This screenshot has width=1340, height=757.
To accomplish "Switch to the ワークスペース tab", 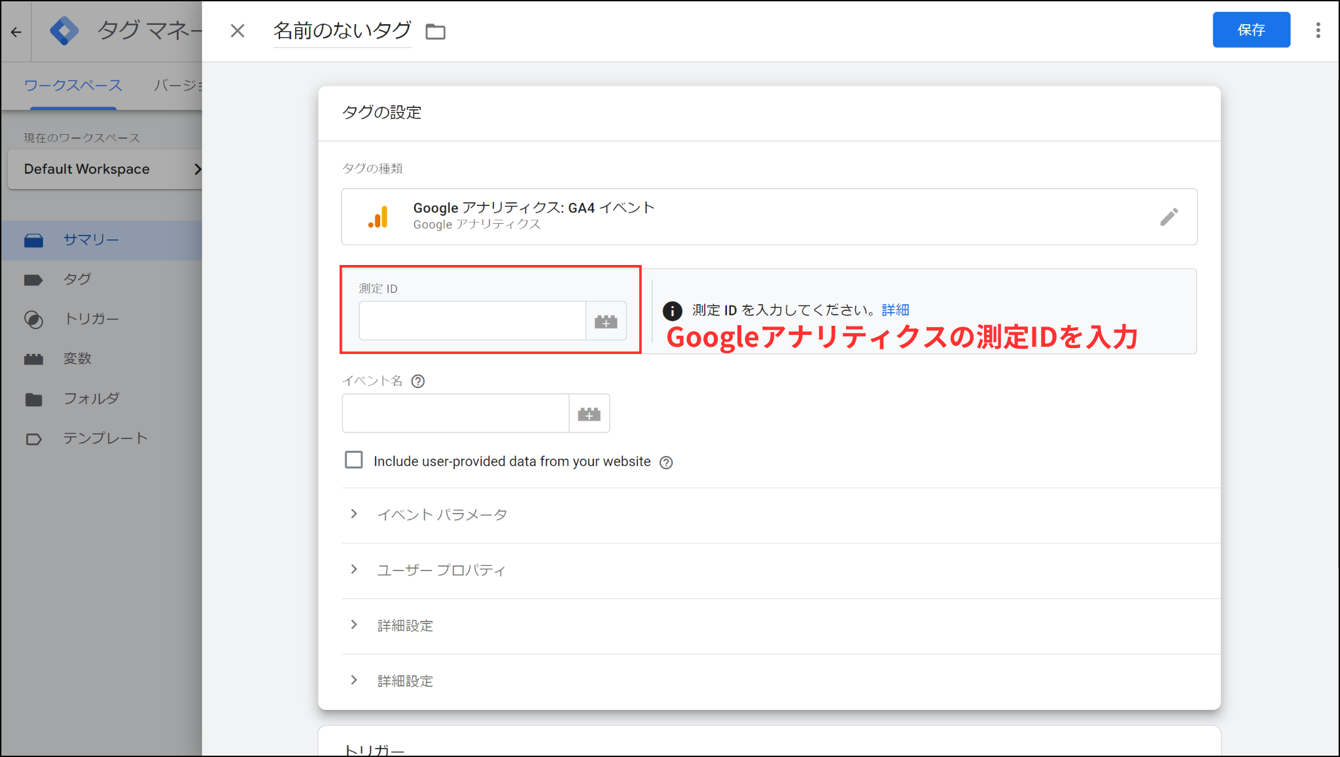I will [73, 86].
